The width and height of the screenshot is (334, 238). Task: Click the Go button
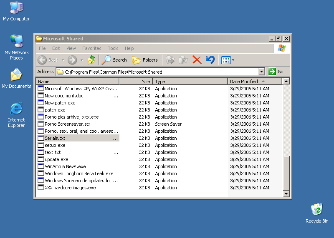pyautogui.click(x=276, y=72)
